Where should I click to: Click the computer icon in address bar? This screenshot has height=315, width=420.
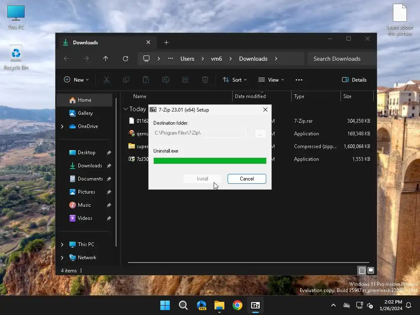(x=146, y=59)
